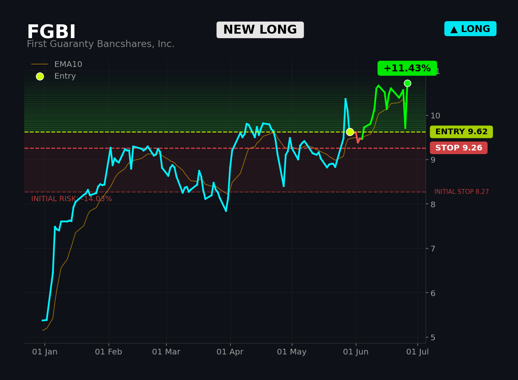Click the First Guaranty Bancshares, Inc. subtitle
518x380 pixels.
click(x=101, y=44)
